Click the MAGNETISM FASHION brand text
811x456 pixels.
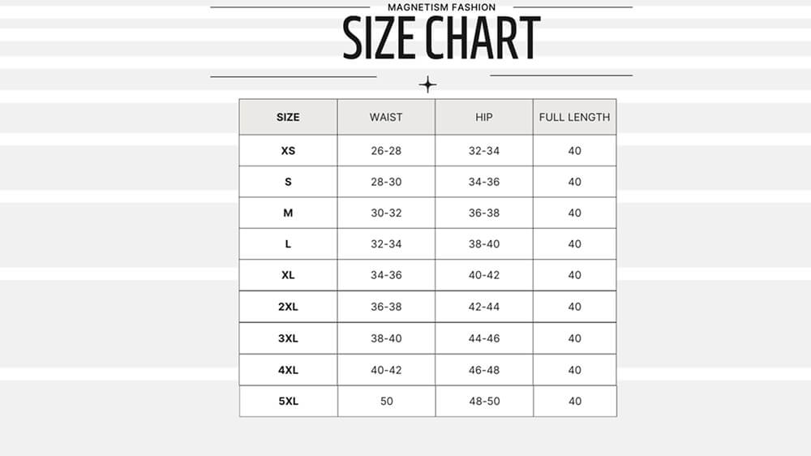[441, 7]
